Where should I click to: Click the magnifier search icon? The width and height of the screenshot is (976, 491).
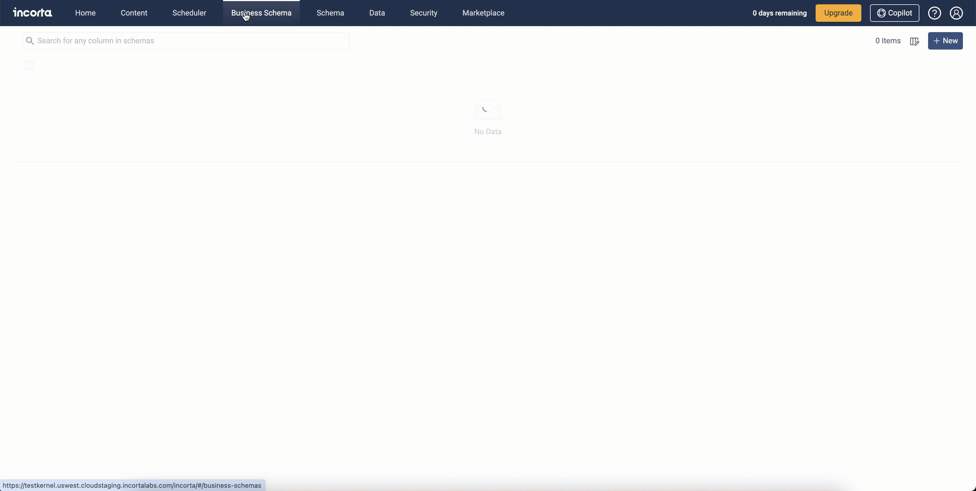point(30,41)
